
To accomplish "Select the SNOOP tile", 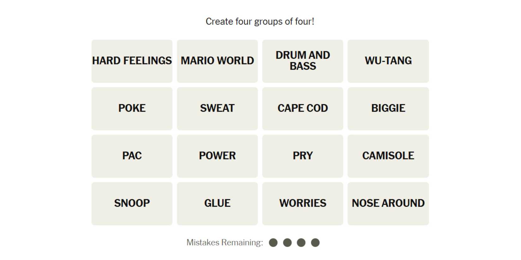I will coord(132,204).
